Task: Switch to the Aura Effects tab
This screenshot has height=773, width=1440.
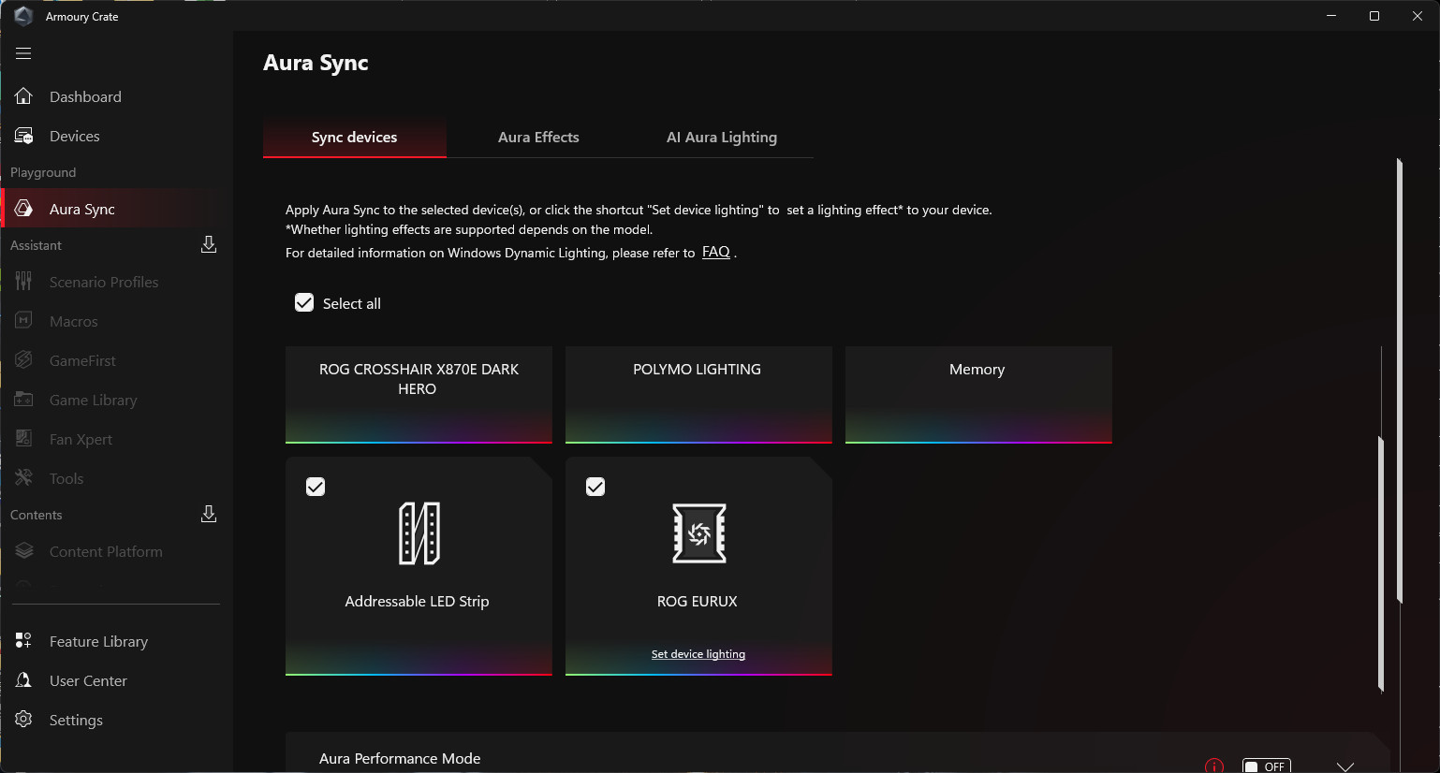Action: (x=538, y=138)
